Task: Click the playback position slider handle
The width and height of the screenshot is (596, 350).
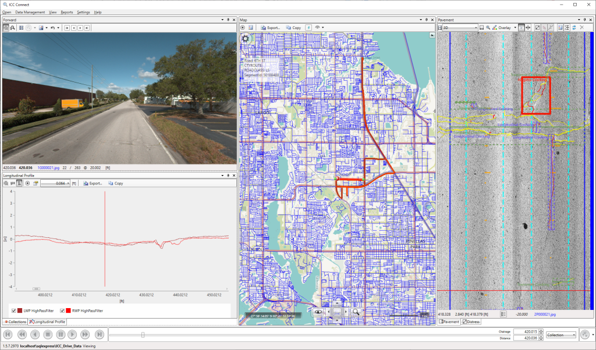Action: click(143, 334)
